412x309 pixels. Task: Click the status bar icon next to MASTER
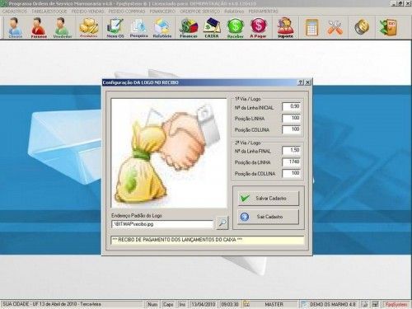[x=246, y=304]
